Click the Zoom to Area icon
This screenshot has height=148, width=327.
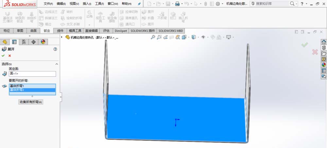159,37
